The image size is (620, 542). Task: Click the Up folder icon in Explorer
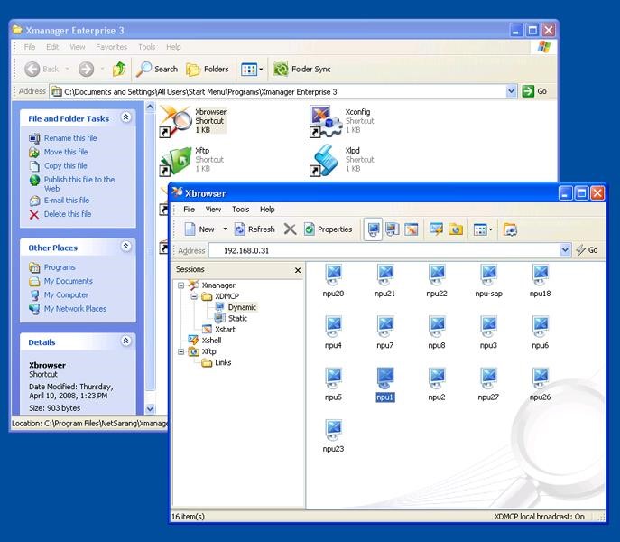[119, 69]
